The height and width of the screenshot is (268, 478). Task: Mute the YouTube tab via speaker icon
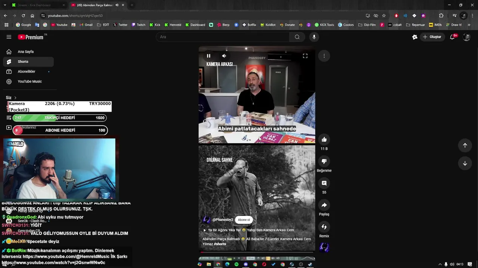117,5
